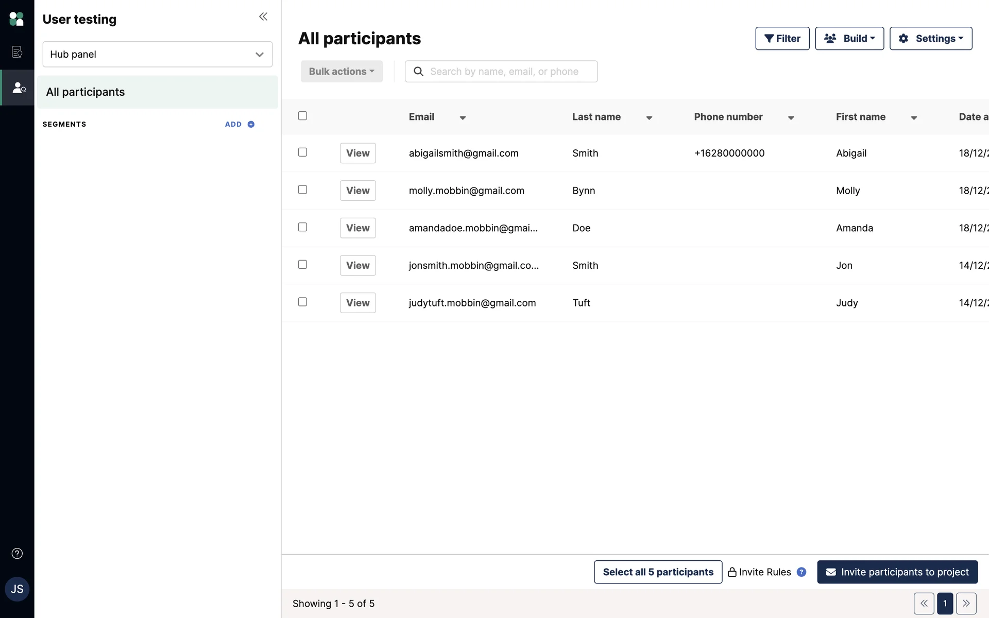Expand the Build dropdown menu
Viewport: 989px width, 618px height.
pyautogui.click(x=849, y=39)
